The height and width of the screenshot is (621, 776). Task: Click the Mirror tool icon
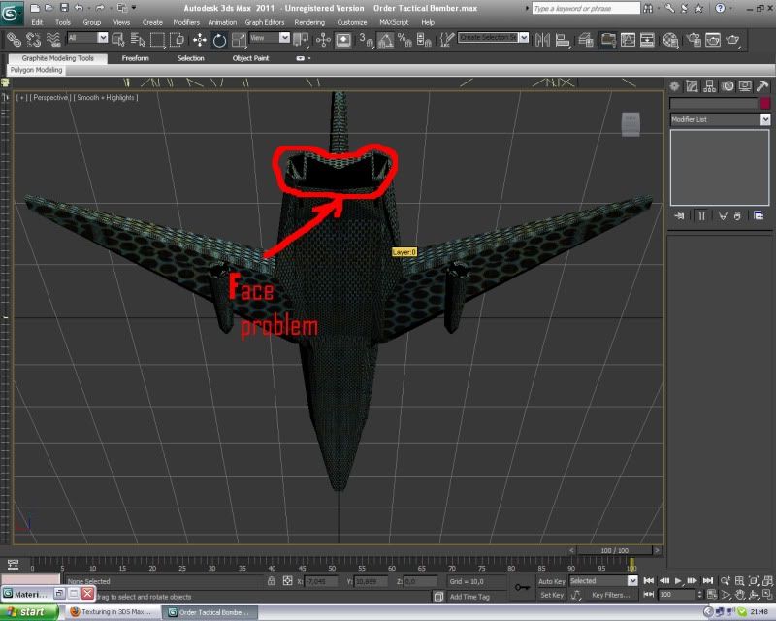(542, 40)
